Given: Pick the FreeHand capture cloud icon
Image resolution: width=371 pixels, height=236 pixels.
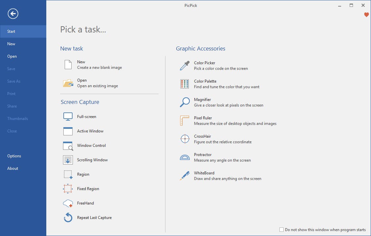Looking at the screenshot, I should [x=68, y=203].
